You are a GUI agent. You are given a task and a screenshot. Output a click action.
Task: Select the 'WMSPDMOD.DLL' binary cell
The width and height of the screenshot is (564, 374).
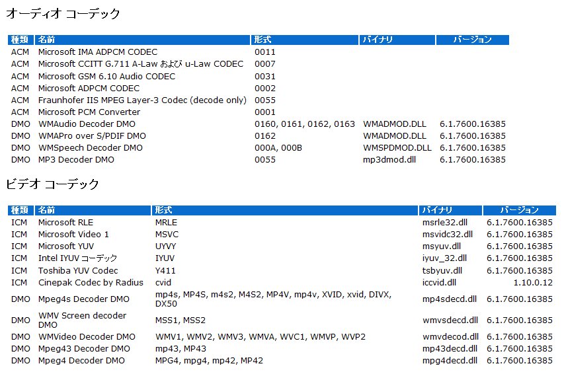tap(397, 147)
